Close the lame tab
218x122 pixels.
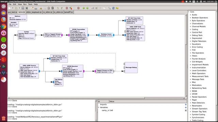coord(24,12)
